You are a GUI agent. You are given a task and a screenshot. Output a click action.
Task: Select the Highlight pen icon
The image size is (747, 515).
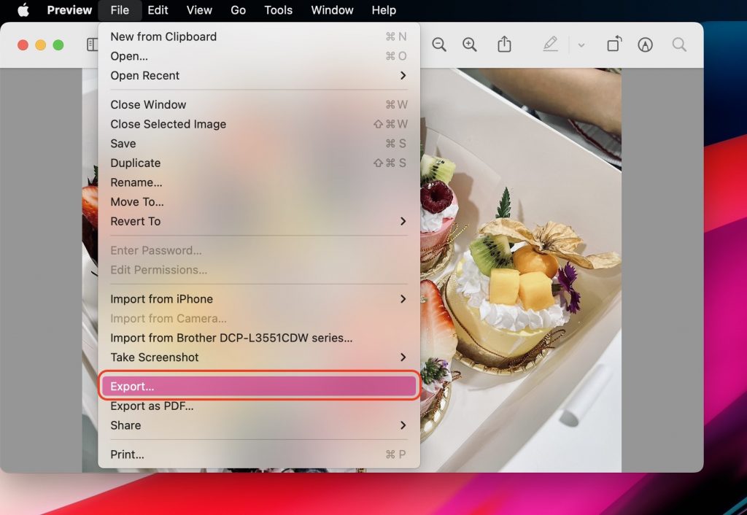(551, 44)
